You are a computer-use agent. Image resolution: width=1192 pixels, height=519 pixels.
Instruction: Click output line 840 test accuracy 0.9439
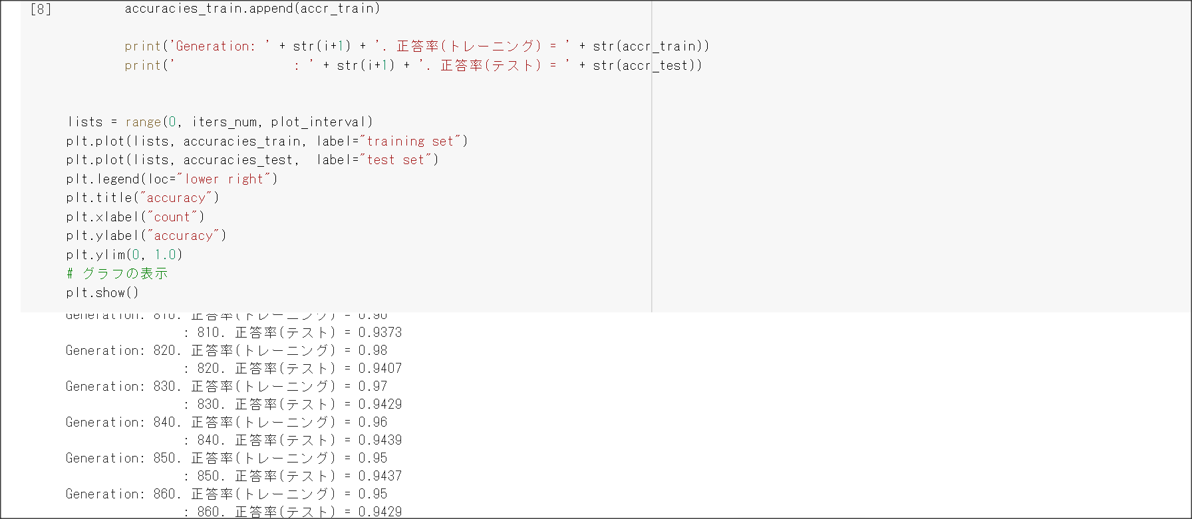(x=293, y=440)
